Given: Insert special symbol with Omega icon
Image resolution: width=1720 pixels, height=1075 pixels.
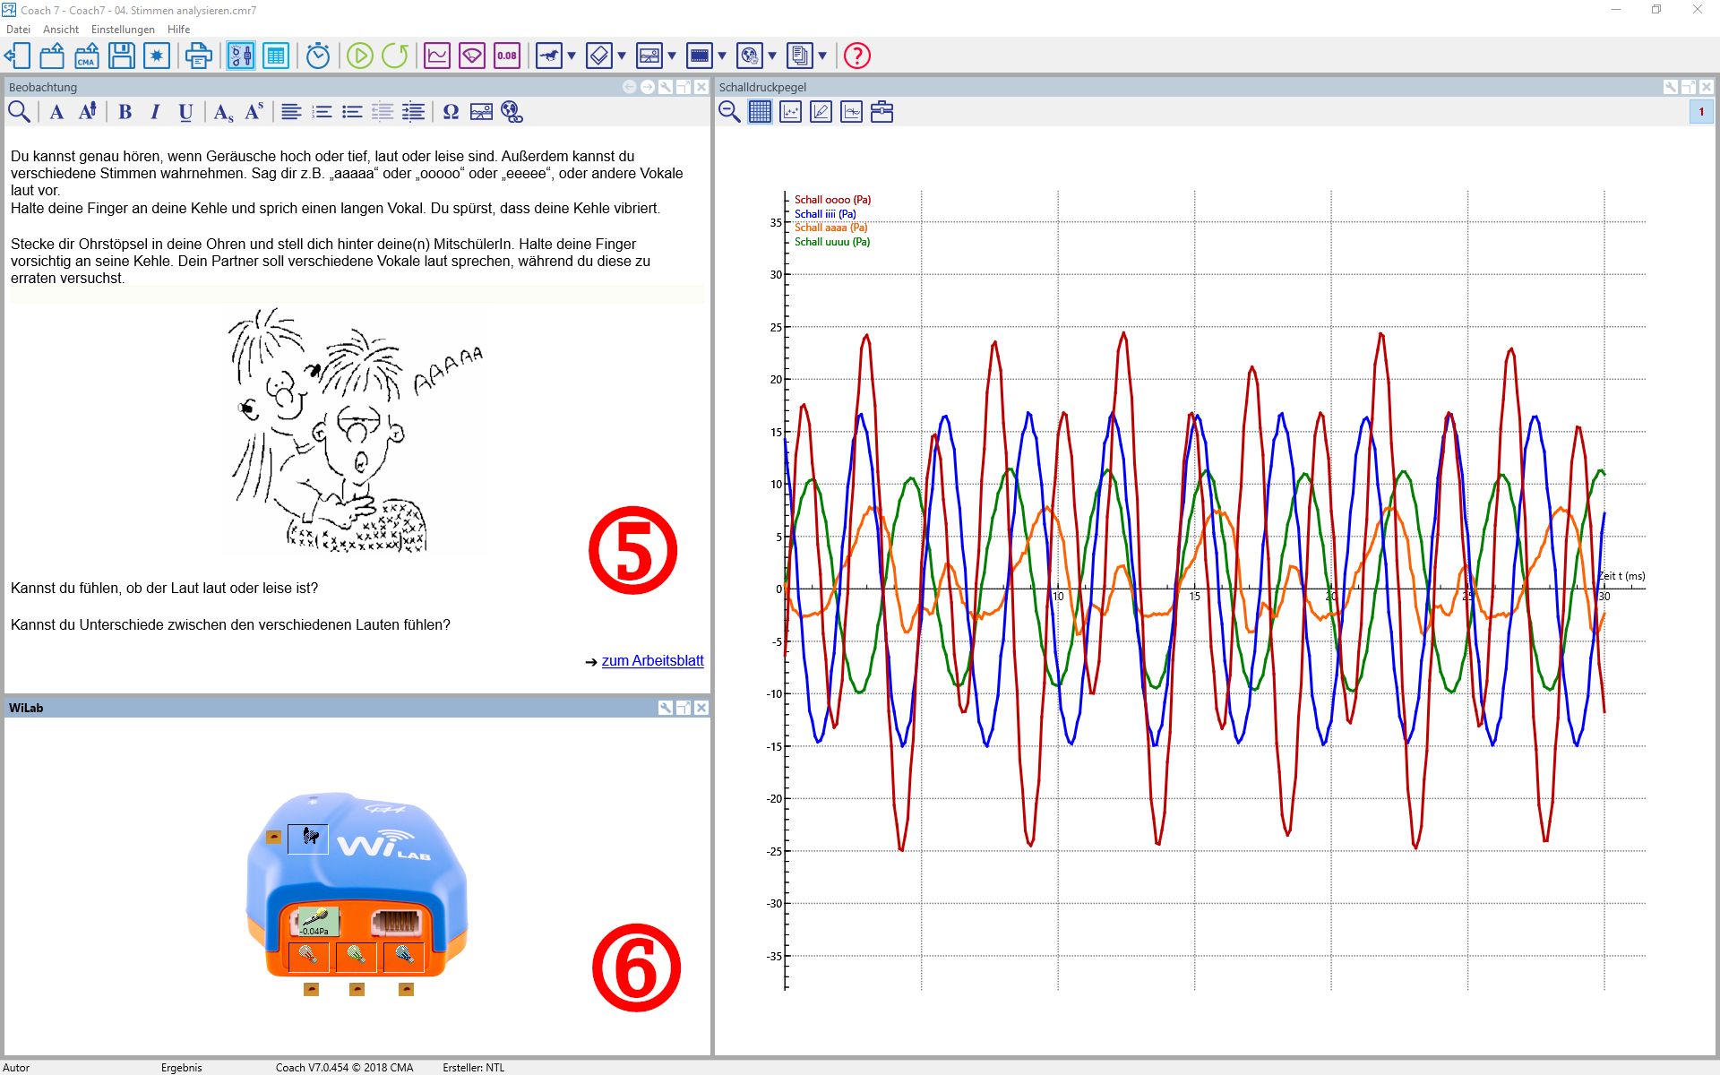Looking at the screenshot, I should tap(451, 112).
